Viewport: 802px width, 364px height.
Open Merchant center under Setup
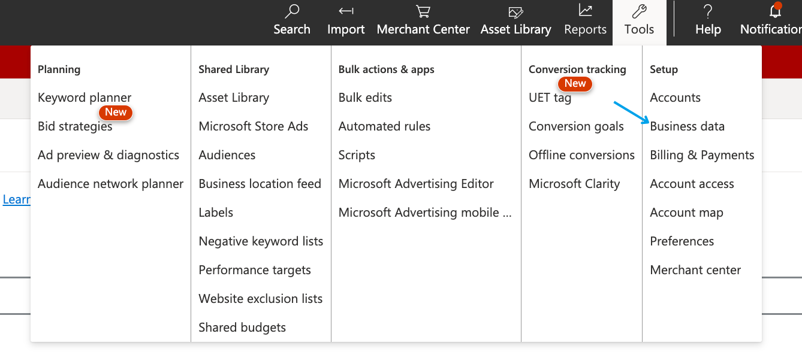pyautogui.click(x=695, y=270)
